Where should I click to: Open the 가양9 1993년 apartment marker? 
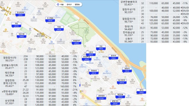click(59, 28)
